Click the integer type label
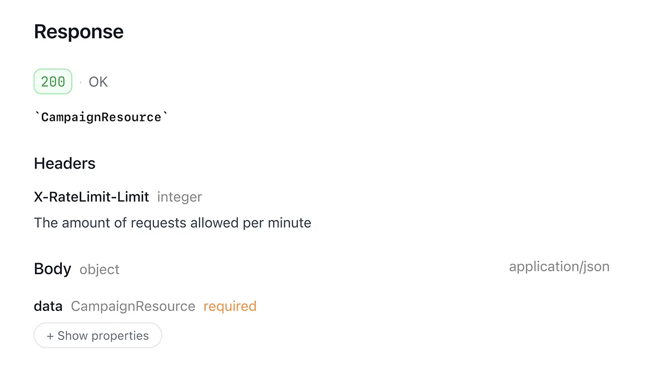This screenshot has height=381, width=645. [x=180, y=197]
